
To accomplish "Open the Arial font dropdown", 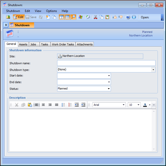I will [123, 105].
